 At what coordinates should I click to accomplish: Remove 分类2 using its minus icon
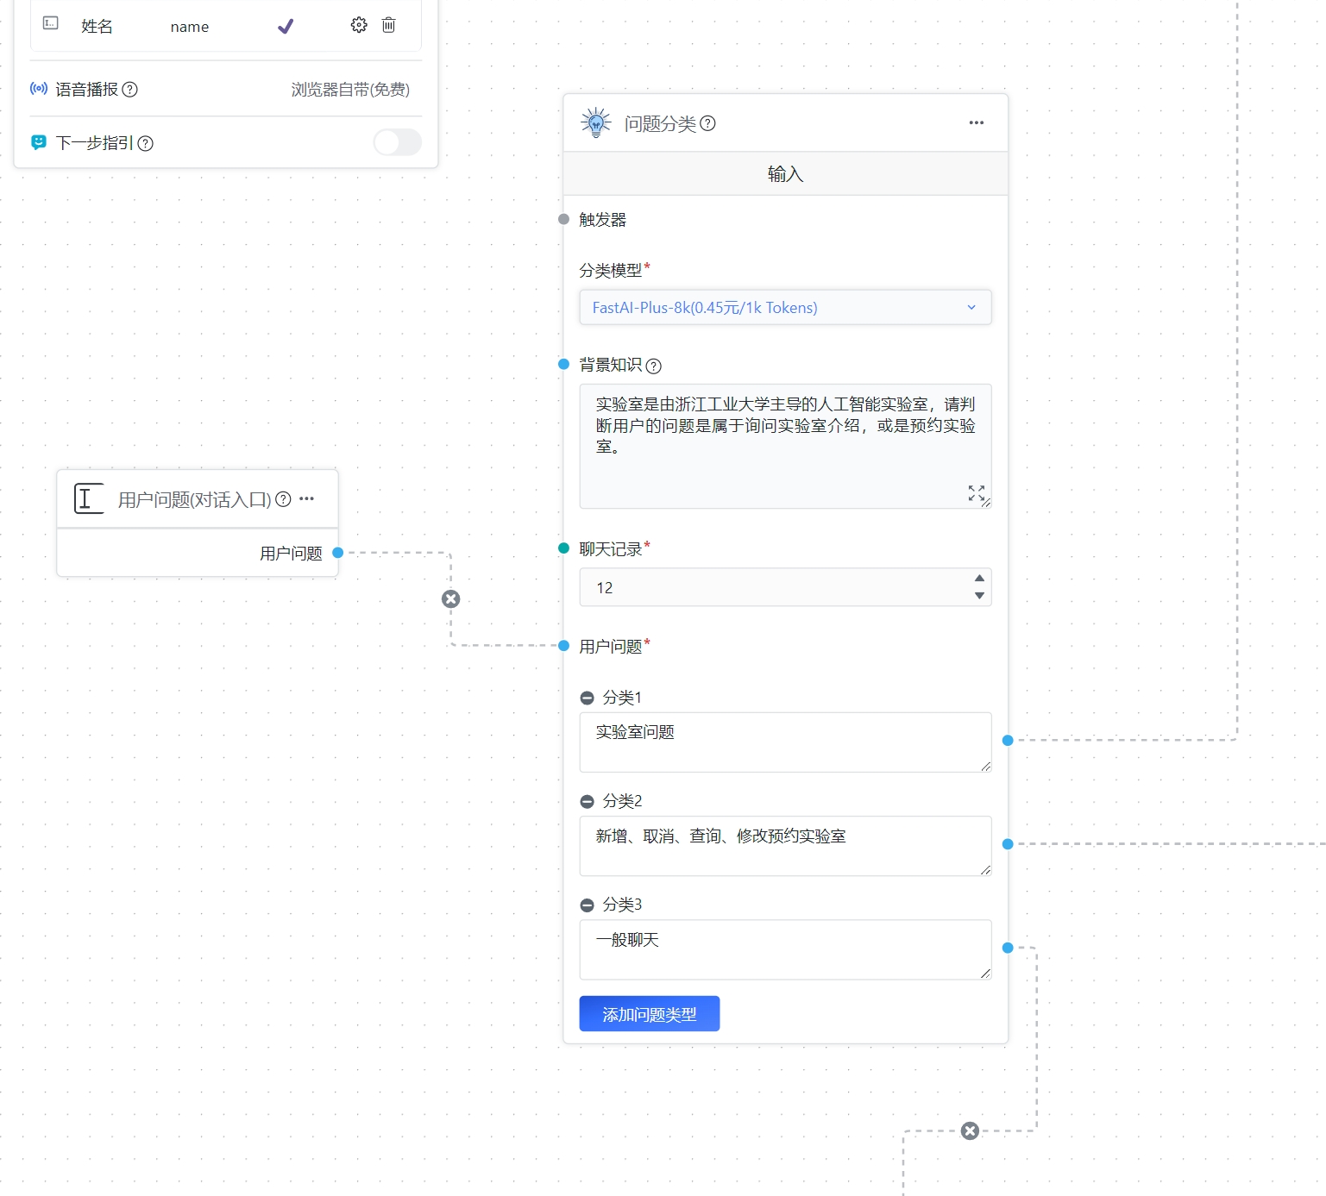coord(588,801)
